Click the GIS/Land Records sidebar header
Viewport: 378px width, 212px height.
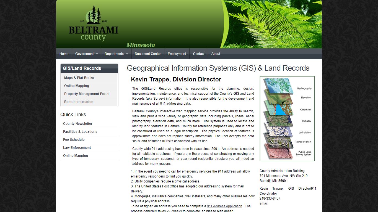point(89,68)
